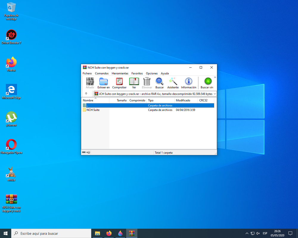Go up one folder level arrow
This screenshot has width=298, height=238.
pos(86,94)
